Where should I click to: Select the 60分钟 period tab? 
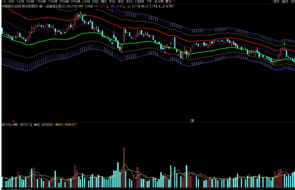pyautogui.click(x=76, y=1)
